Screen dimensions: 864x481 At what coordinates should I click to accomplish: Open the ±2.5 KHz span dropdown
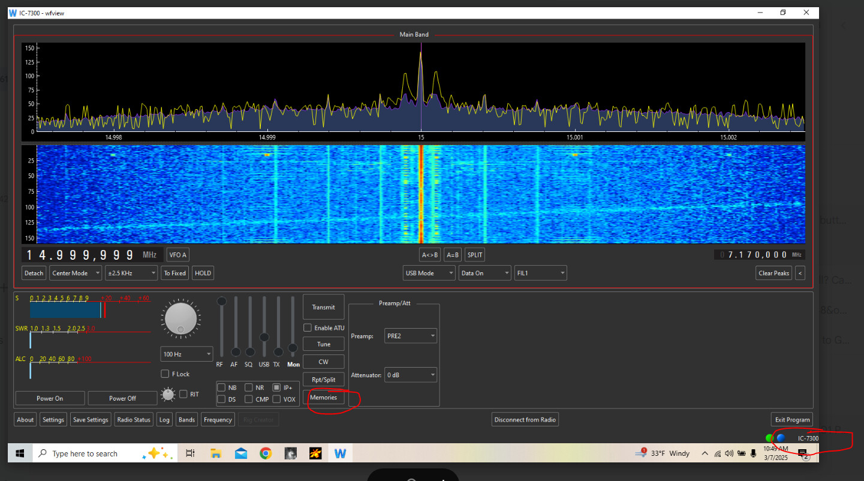coord(131,273)
